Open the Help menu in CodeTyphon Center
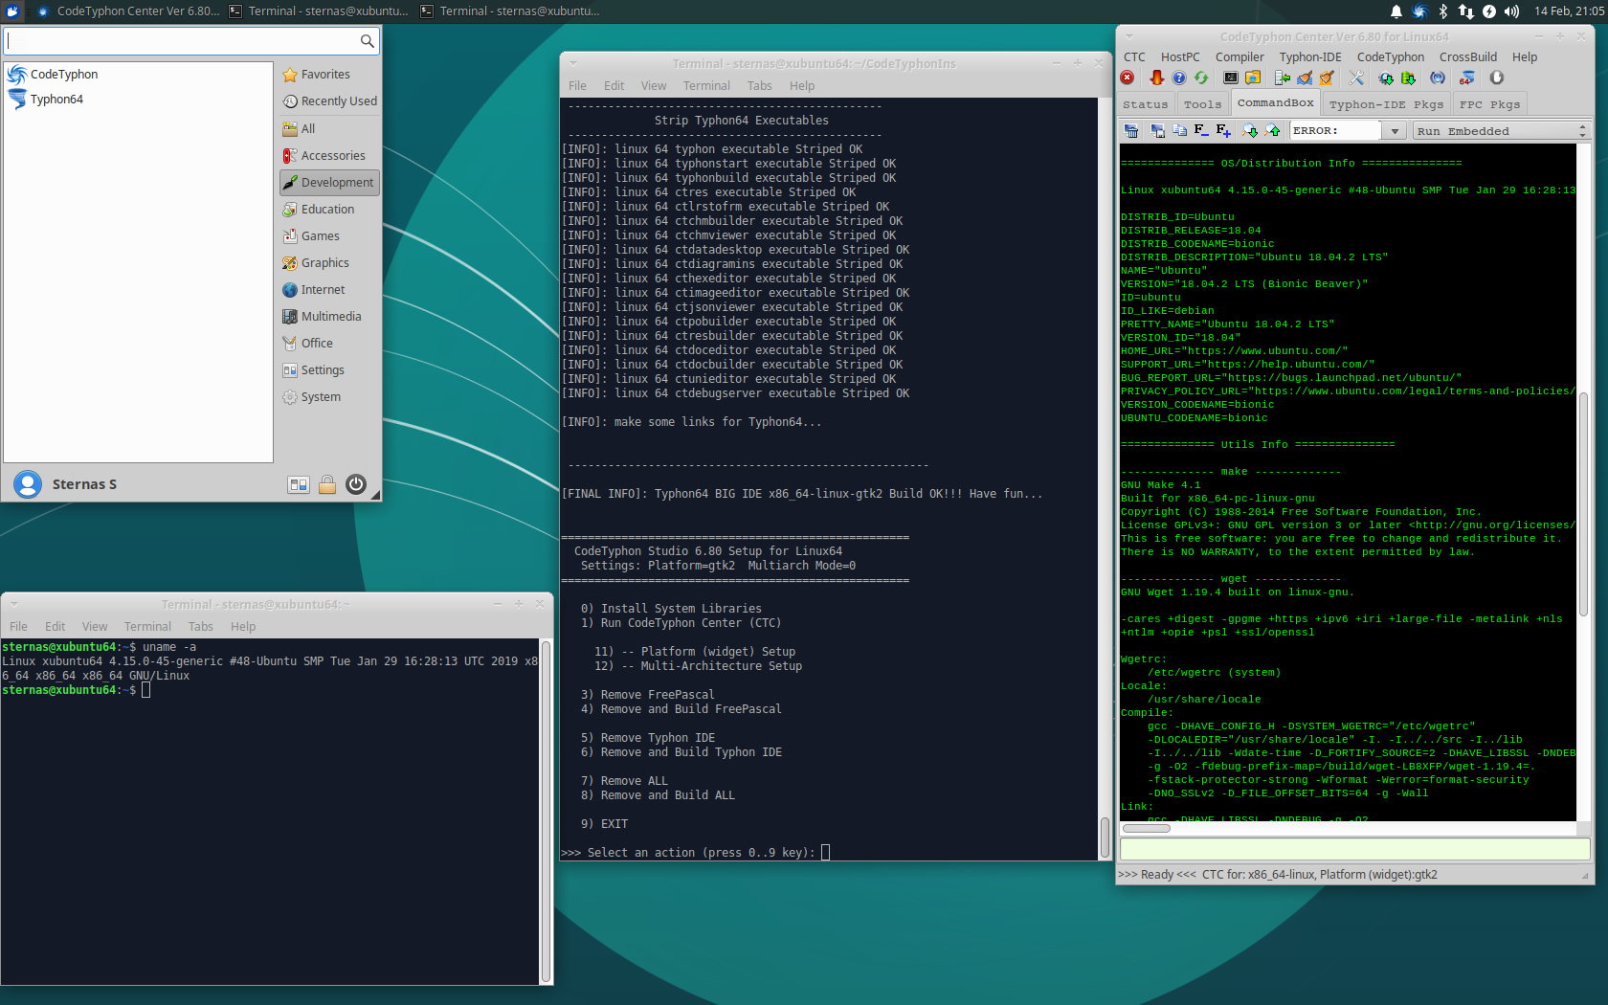Viewport: 1608px width, 1005px height. 1525,57
